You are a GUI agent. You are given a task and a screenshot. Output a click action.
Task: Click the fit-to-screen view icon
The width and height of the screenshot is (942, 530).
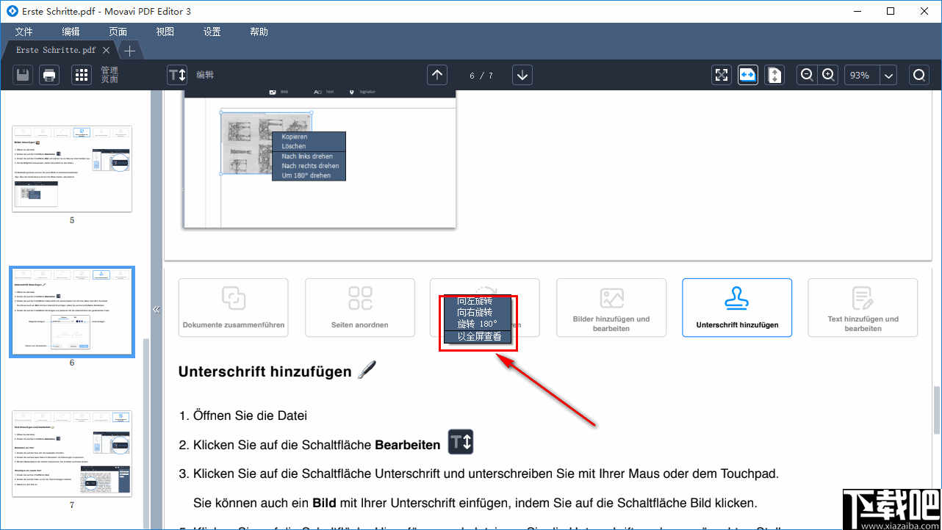(x=721, y=74)
